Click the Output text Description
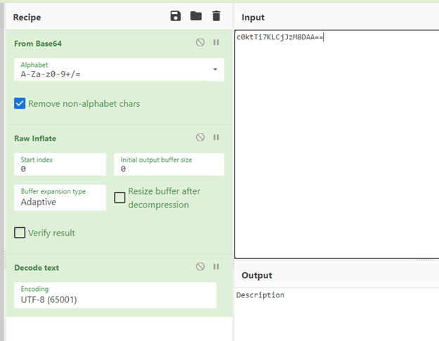This screenshot has height=341, width=439. coord(260,295)
